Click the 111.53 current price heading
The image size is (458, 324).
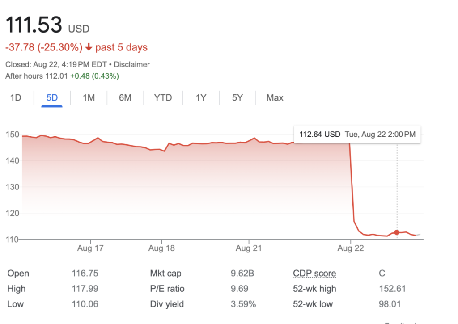34,25
